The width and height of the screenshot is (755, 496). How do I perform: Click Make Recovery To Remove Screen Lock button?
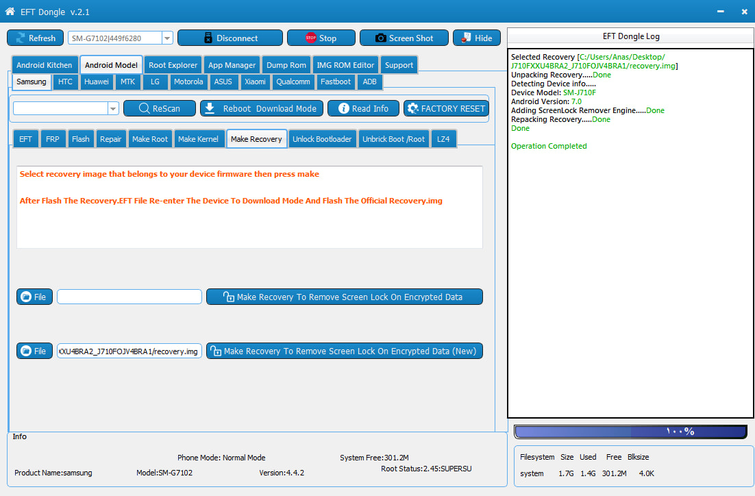(x=345, y=297)
